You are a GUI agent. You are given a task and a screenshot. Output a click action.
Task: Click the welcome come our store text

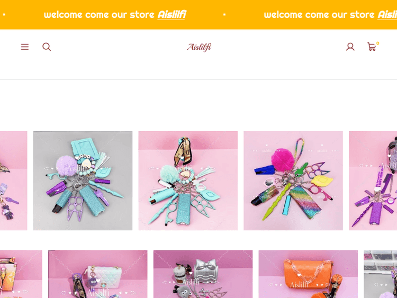click(99, 15)
